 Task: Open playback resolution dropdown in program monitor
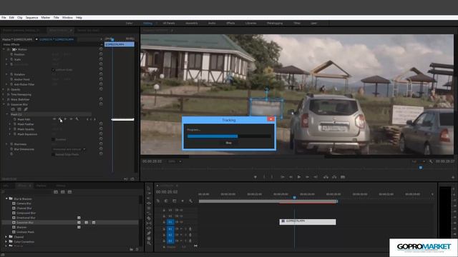tap(418, 161)
